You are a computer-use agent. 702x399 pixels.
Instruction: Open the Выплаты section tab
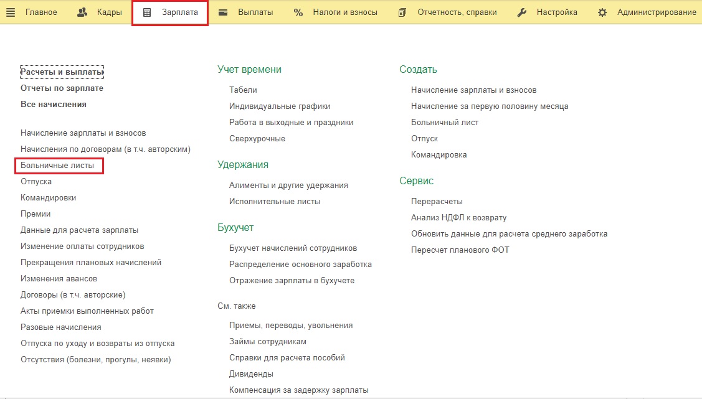[x=255, y=12]
